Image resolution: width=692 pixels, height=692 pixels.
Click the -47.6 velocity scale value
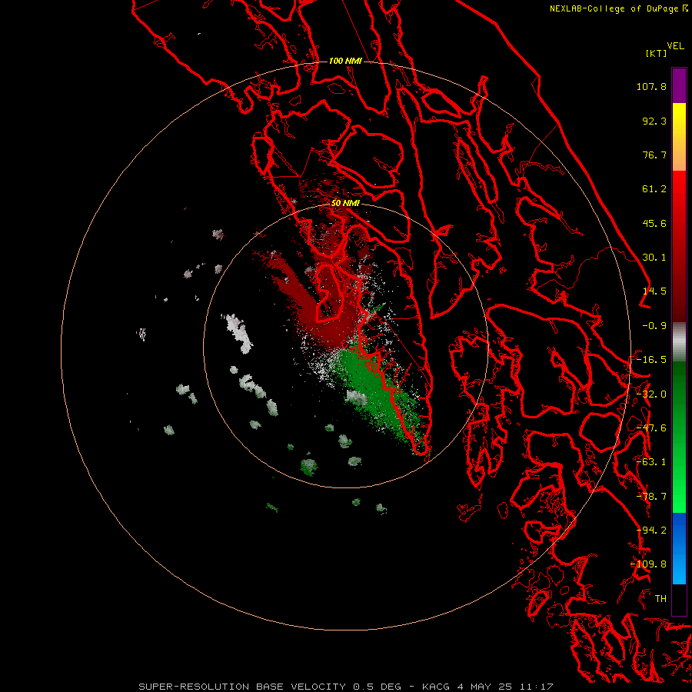(651, 428)
